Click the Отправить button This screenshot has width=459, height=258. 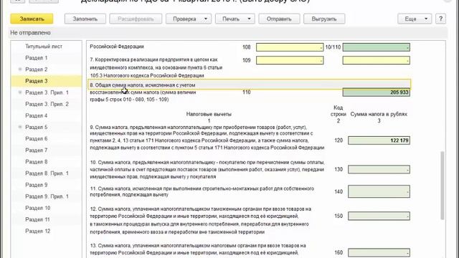279,19
